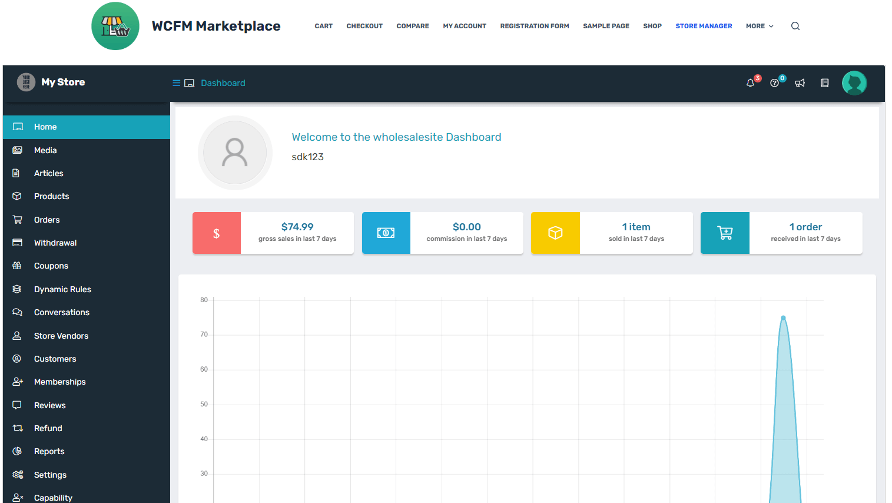Image resolution: width=892 pixels, height=503 pixels.
Task: Click the My Store title text
Action: [x=63, y=82]
